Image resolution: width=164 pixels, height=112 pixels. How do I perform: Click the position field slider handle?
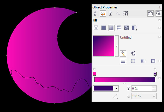(154, 96)
